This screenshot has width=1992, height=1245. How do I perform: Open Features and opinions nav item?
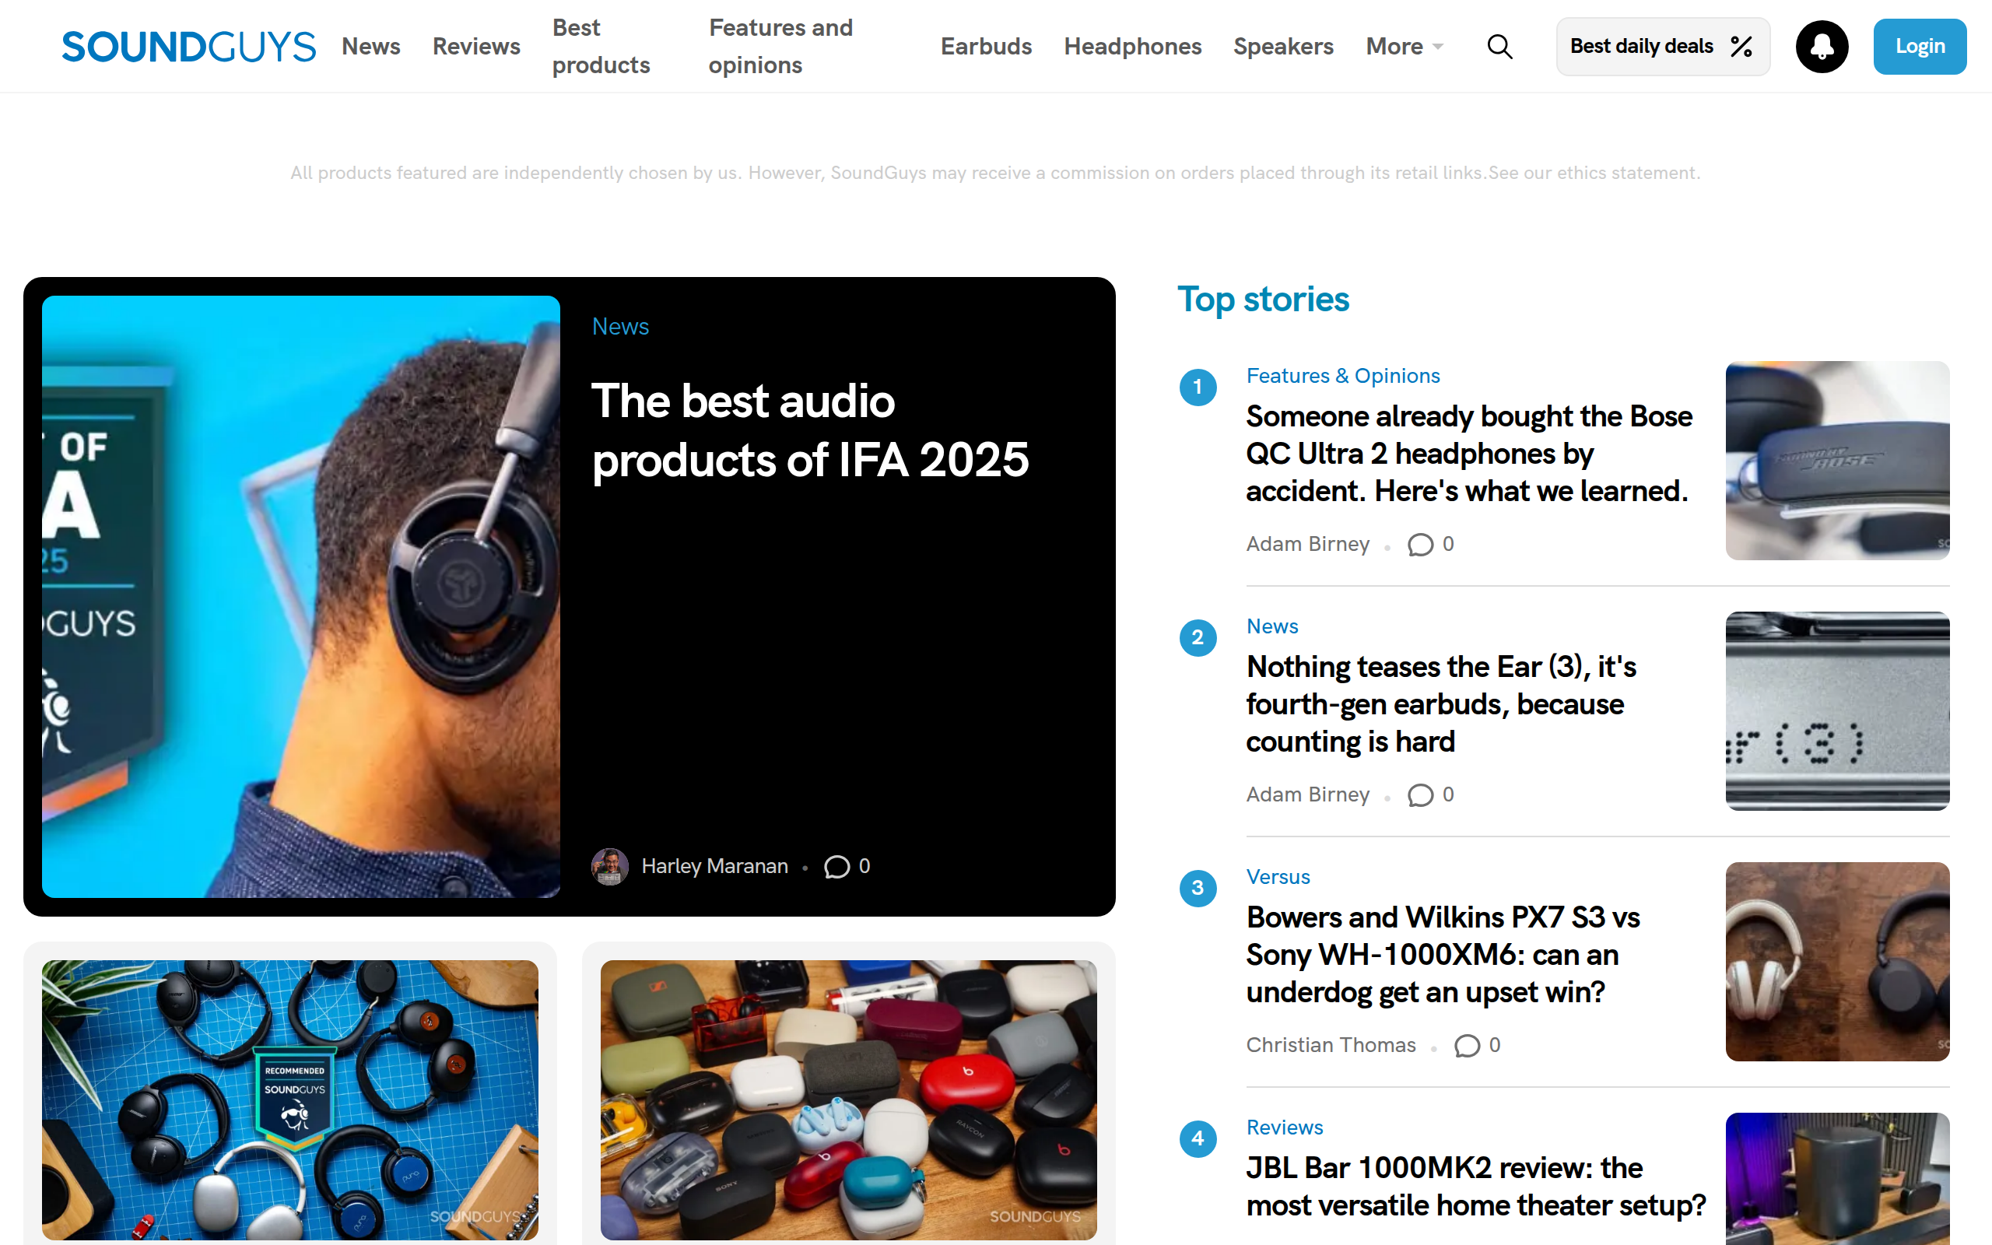[x=781, y=47]
